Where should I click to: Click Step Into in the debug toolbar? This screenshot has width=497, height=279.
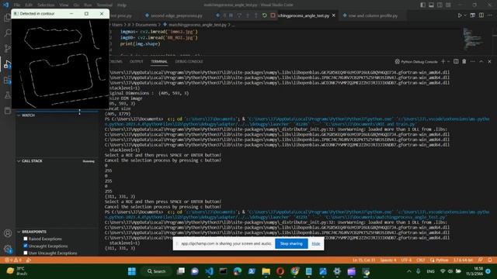[248, 15]
